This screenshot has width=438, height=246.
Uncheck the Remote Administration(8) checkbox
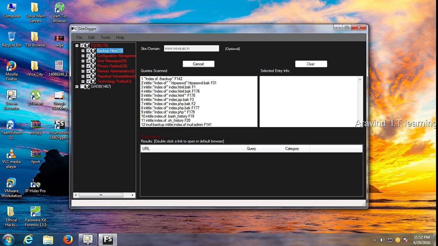(x=88, y=71)
